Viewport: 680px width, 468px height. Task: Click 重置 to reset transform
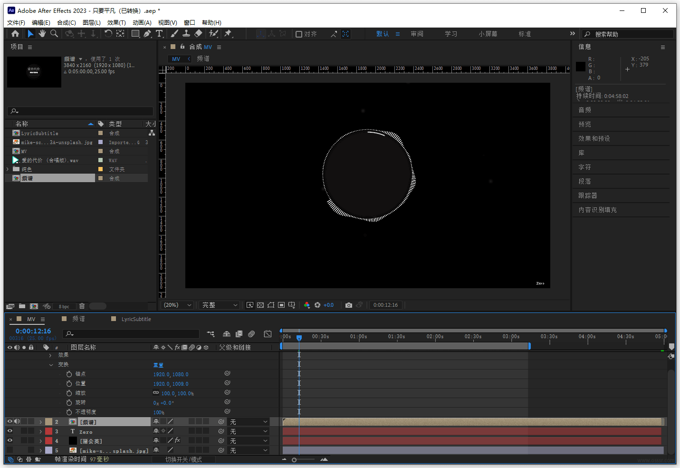coord(158,365)
